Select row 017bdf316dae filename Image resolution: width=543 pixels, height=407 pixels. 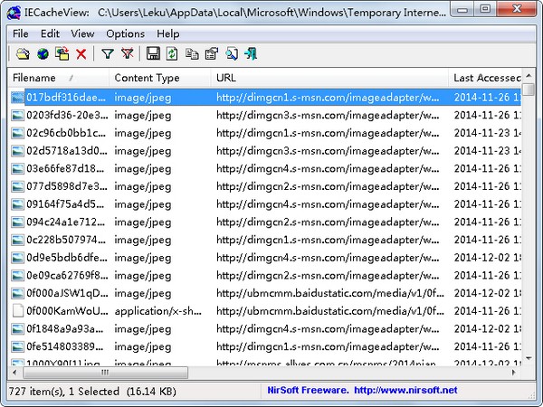[66, 98]
